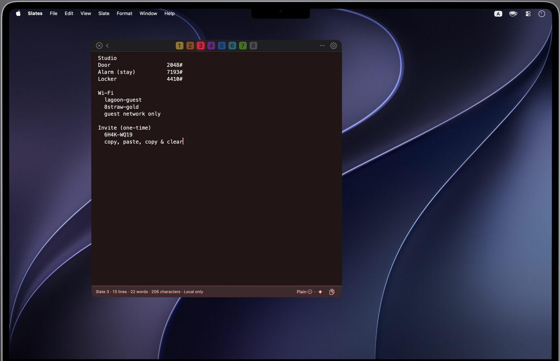Click the invite code '6H4K-WQ19'
The image size is (560, 361).
point(118,135)
